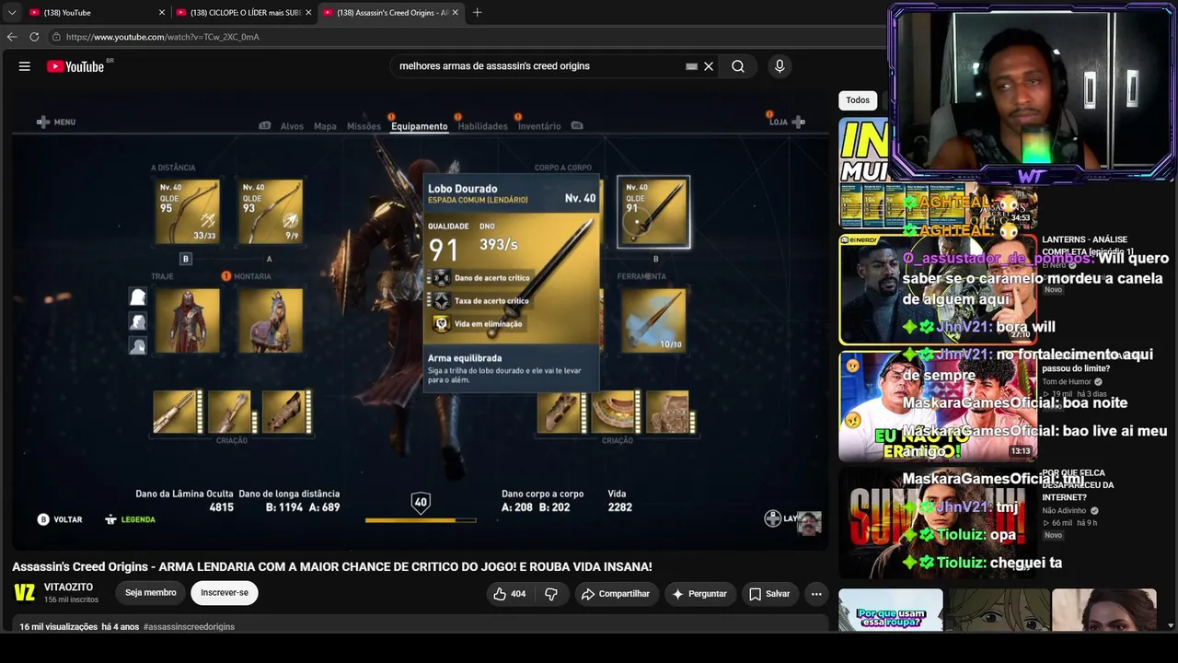This screenshot has height=663, width=1178.
Task: Select the Todos filter chip
Action: pyautogui.click(x=858, y=100)
